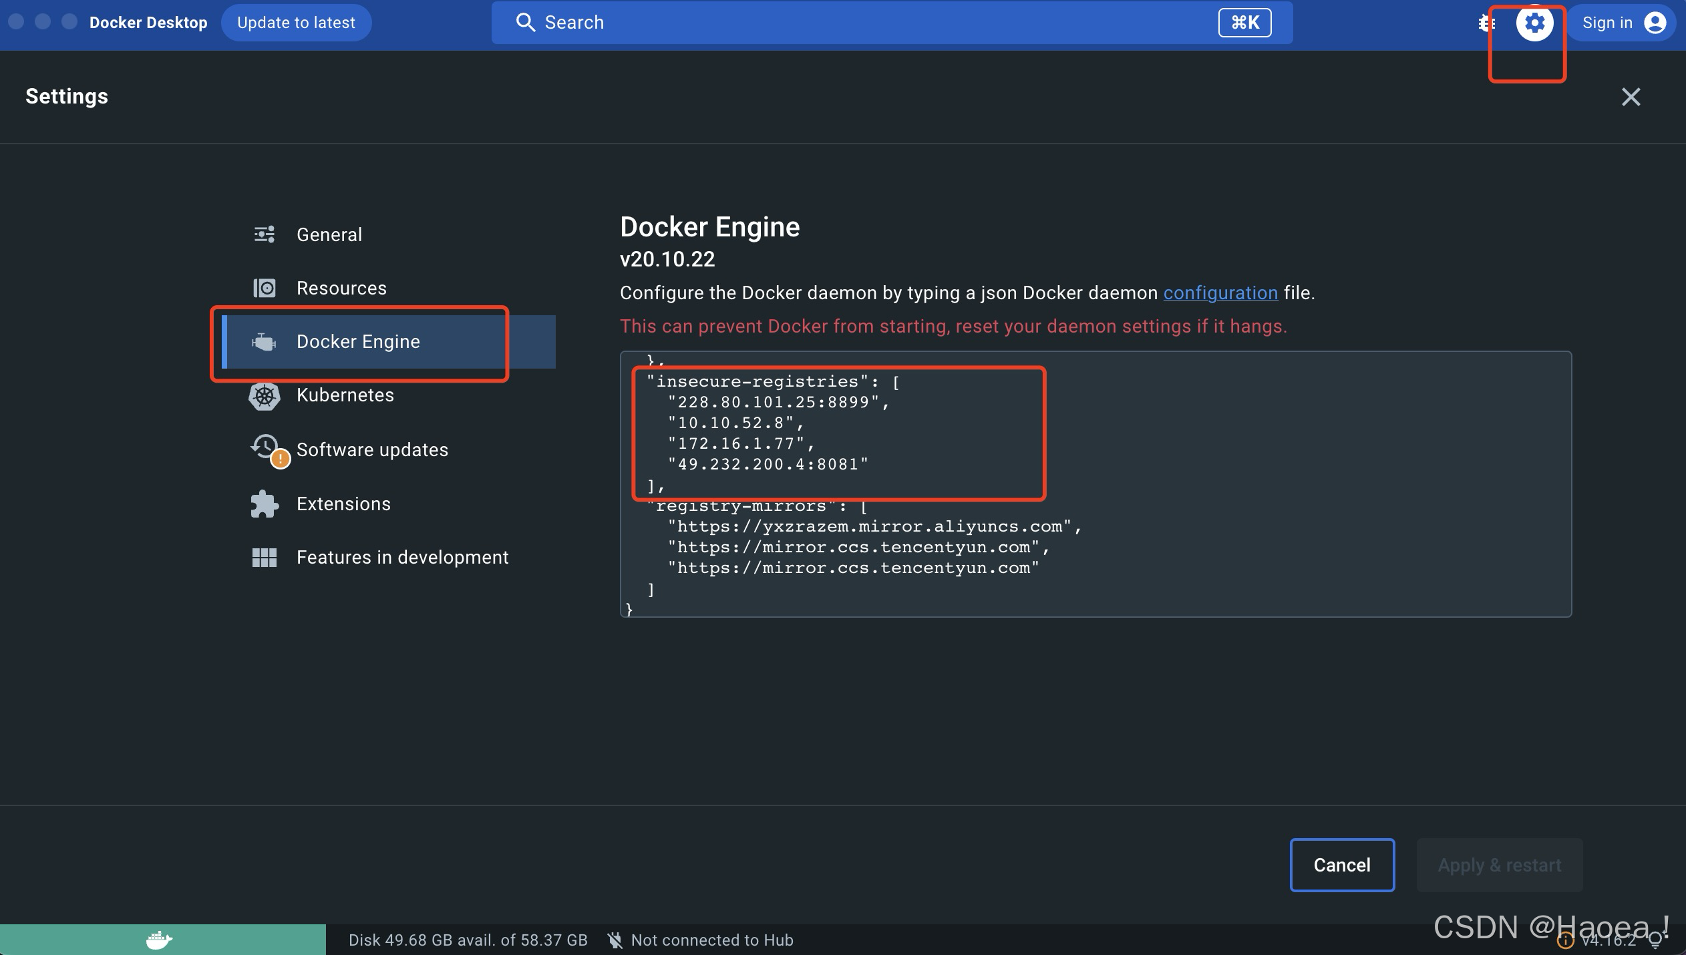Click the Docker whale status icon

tap(159, 940)
